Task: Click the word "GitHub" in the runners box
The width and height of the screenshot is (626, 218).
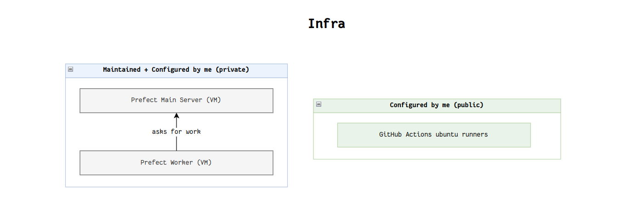Action: click(x=390, y=135)
